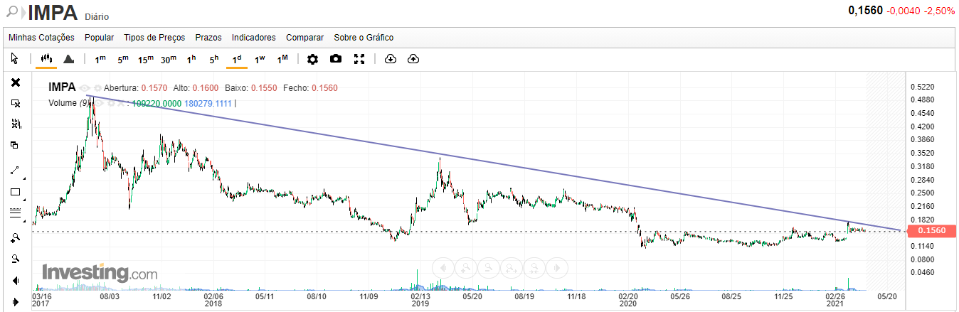Select the 15m timeframe
Screen dimensions: 959x312
146,59
